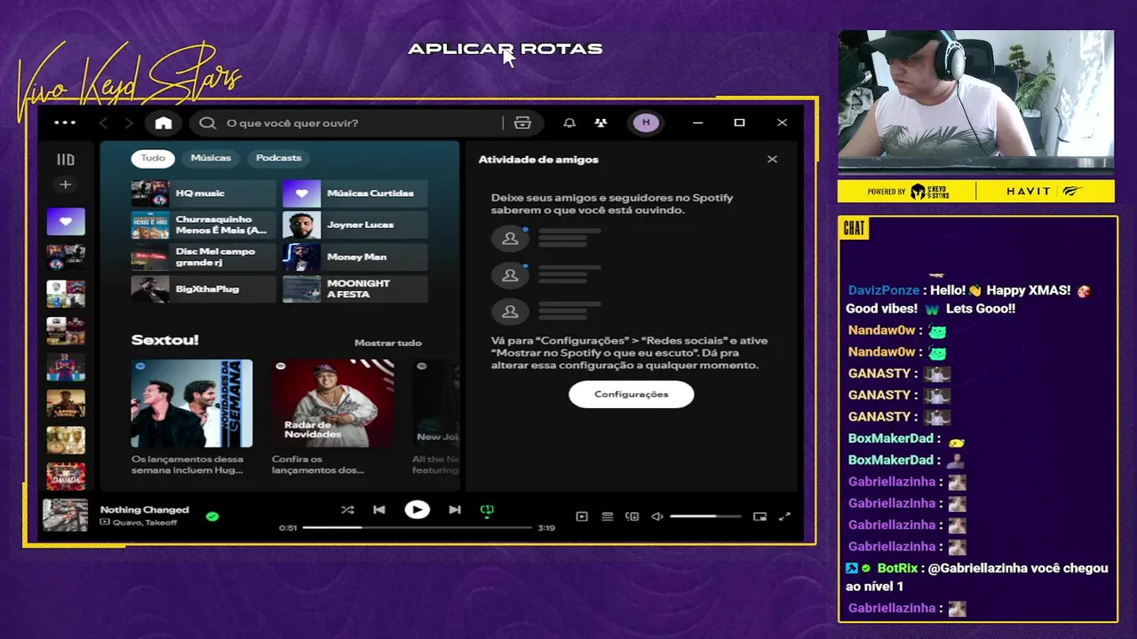Viewport: 1137px width, 639px height.
Task: Select the Tudo filter chip
Action: (x=153, y=158)
